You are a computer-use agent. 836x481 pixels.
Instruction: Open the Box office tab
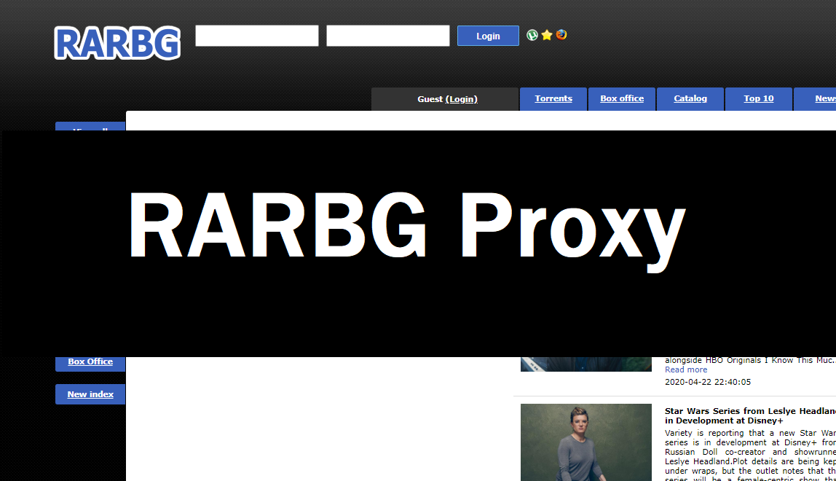tap(621, 98)
